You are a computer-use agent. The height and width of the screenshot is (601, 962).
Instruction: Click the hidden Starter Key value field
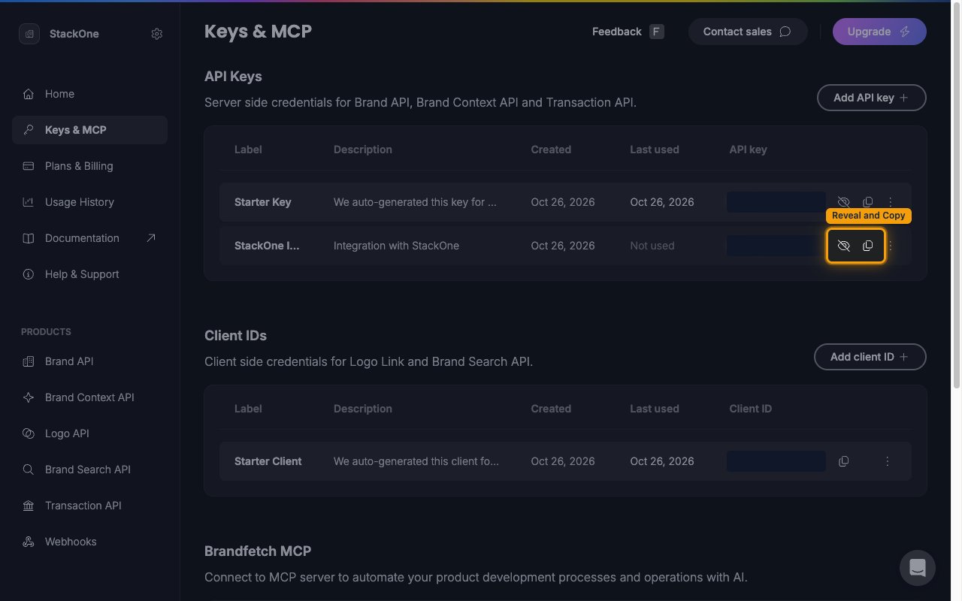pos(776,202)
